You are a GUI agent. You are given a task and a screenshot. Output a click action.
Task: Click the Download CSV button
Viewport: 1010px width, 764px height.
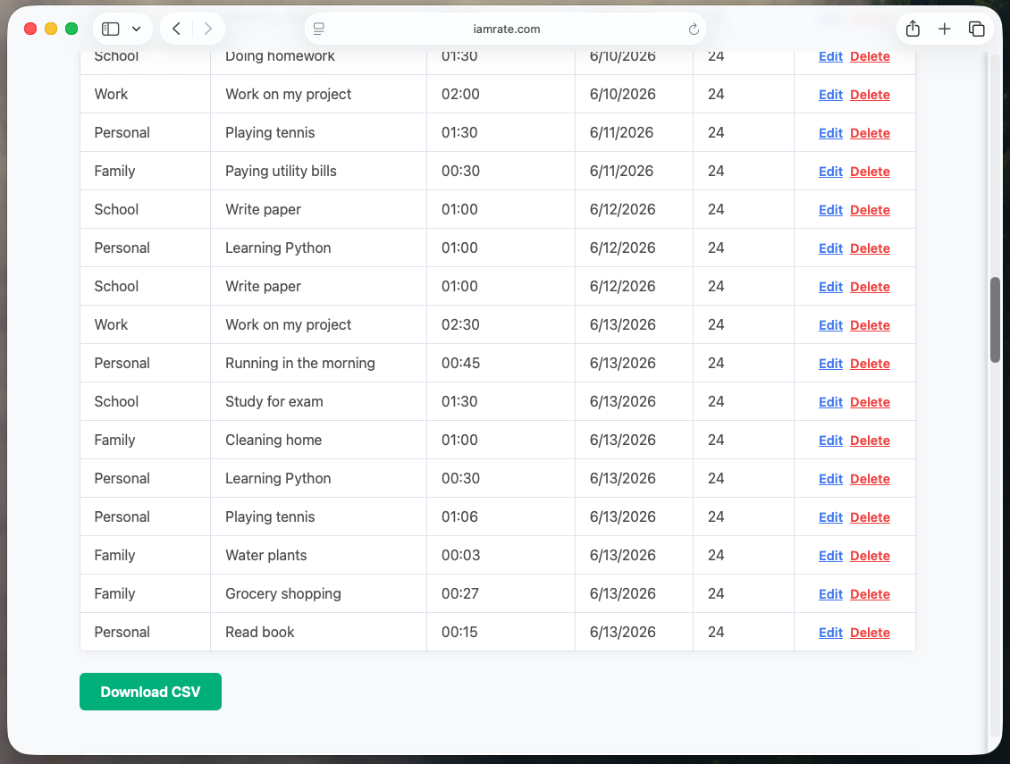point(151,692)
